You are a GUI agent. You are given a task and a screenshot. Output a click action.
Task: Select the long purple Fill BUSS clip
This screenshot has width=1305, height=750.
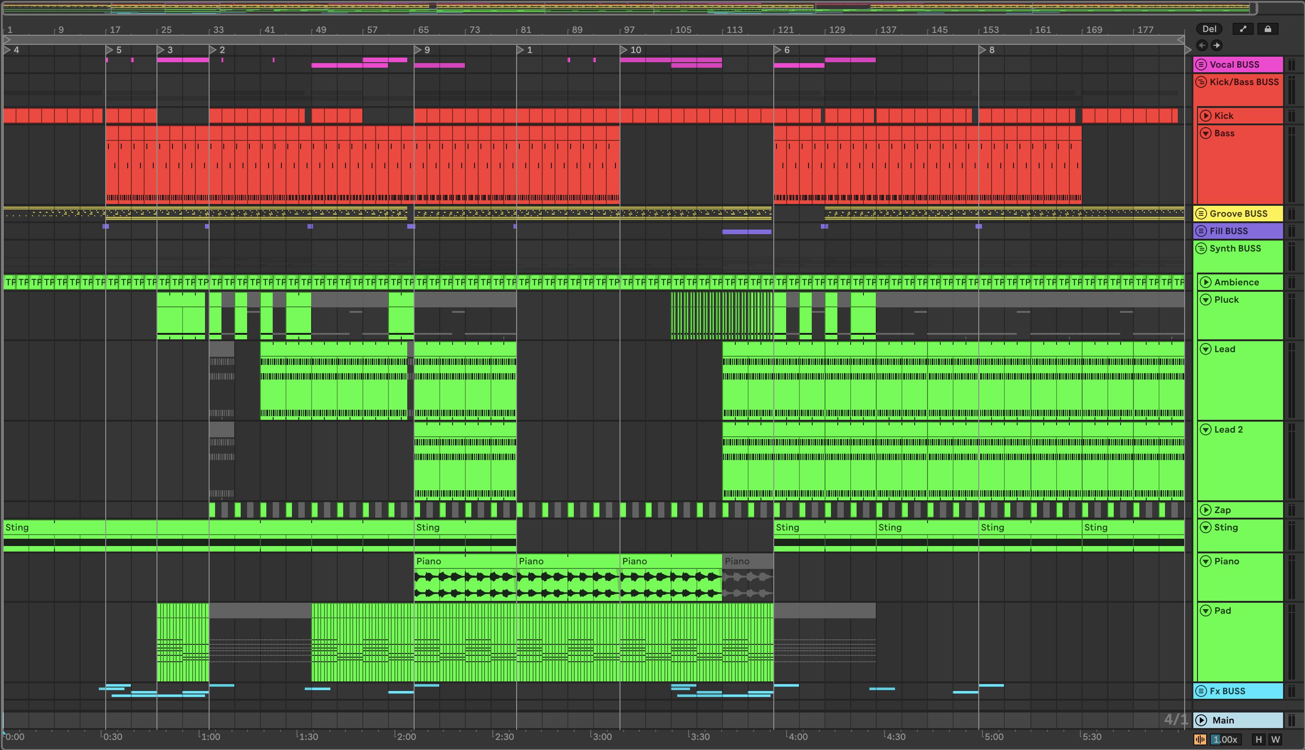pyautogui.click(x=747, y=232)
